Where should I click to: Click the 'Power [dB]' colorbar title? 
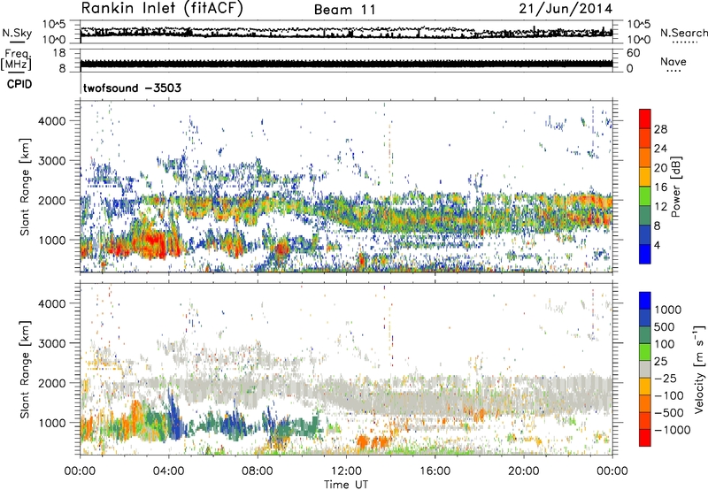click(675, 187)
